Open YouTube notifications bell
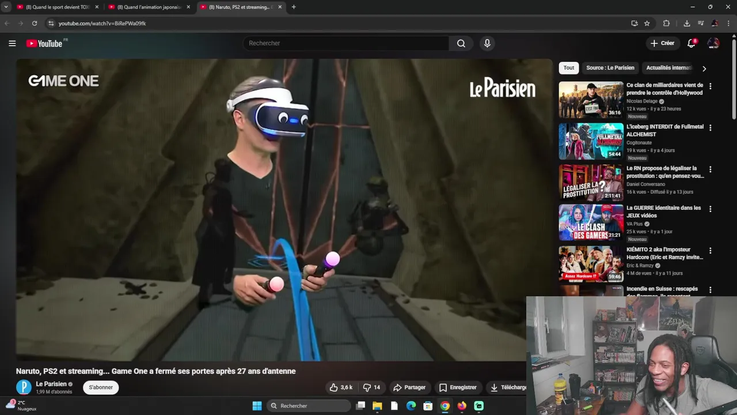Viewport: 737px width, 415px height. pos(692,43)
